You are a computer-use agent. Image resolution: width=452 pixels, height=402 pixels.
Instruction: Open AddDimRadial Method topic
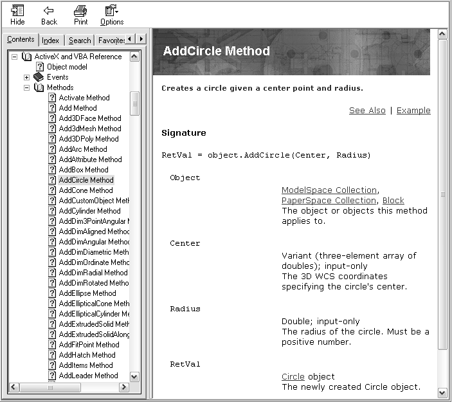click(93, 273)
